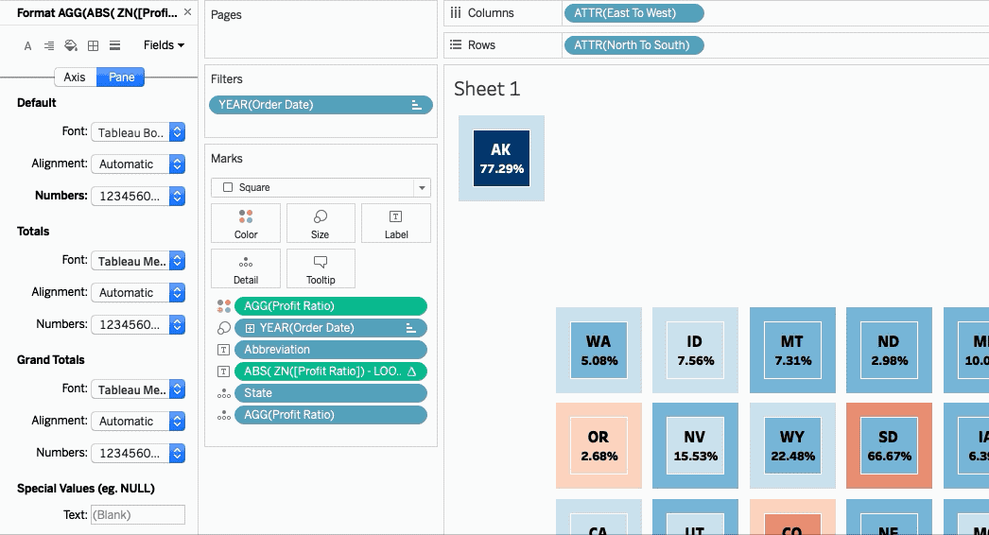Viewport: 989px width, 535px height.
Task: Click the delta icon on ABS(ZN pill
Action: pos(412,371)
